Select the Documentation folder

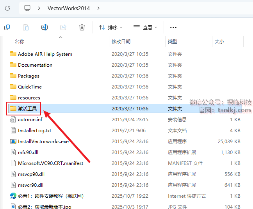tap(35, 65)
